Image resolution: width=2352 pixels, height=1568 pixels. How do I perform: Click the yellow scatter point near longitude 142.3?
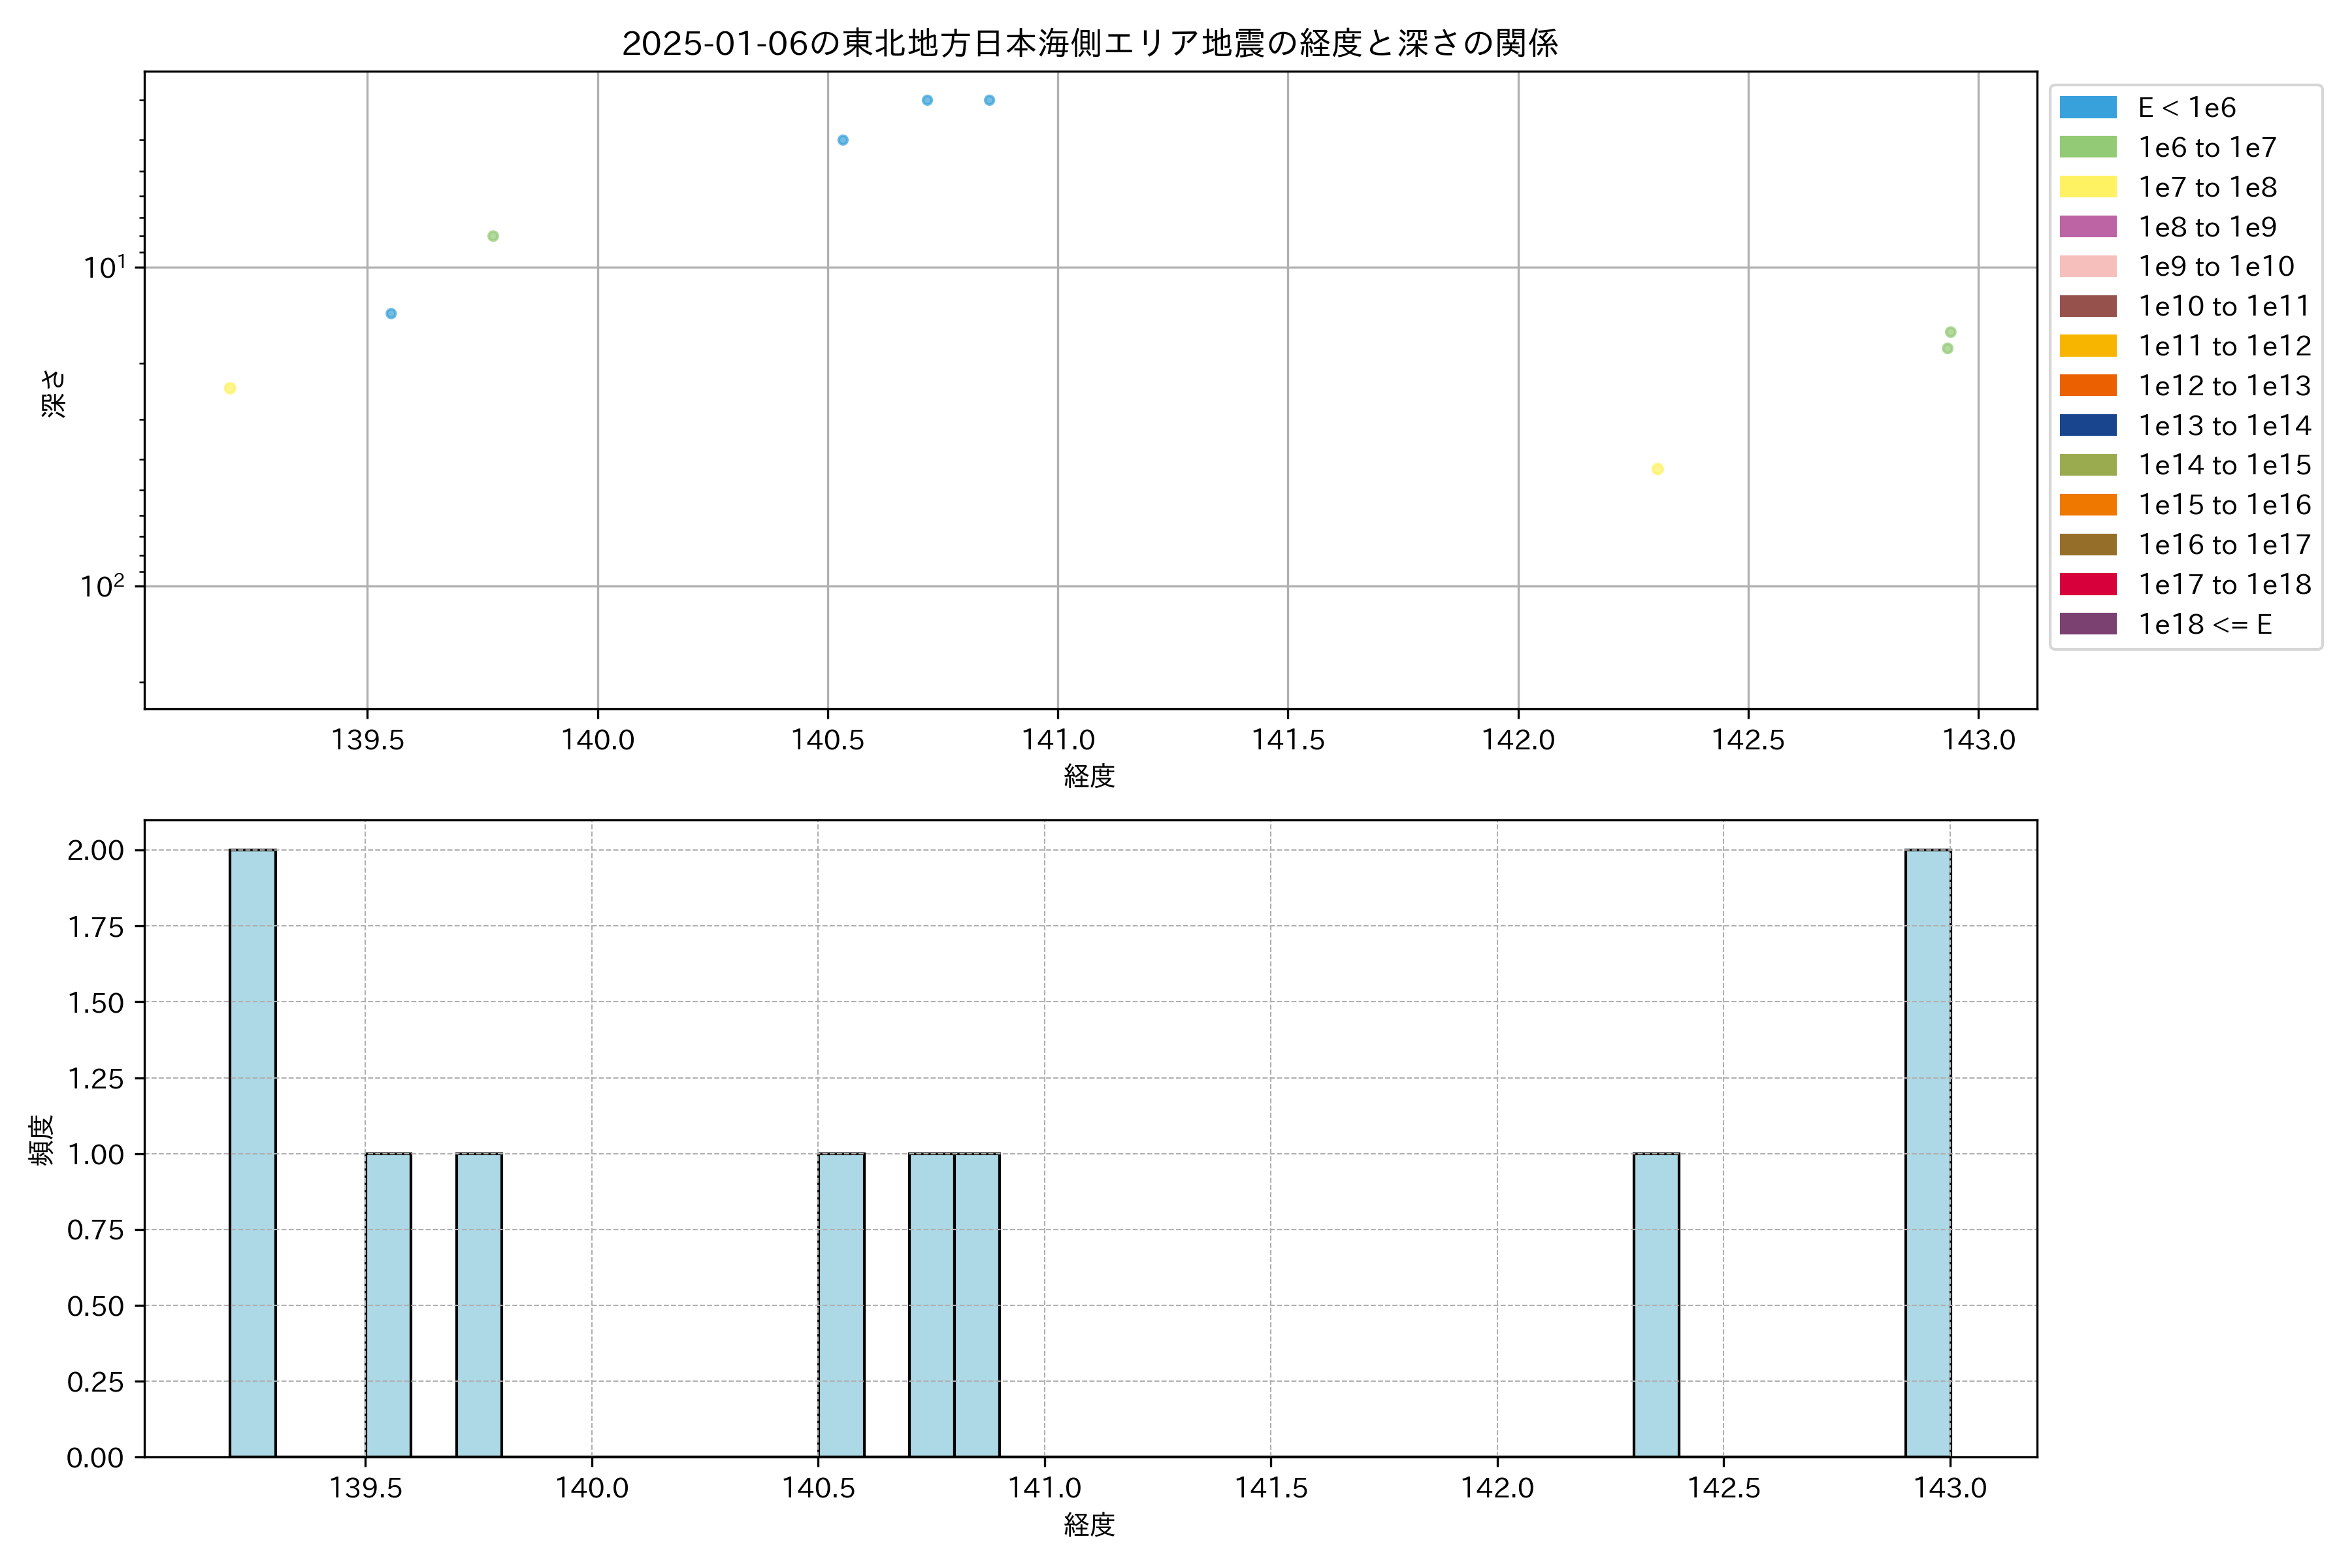point(1657,469)
